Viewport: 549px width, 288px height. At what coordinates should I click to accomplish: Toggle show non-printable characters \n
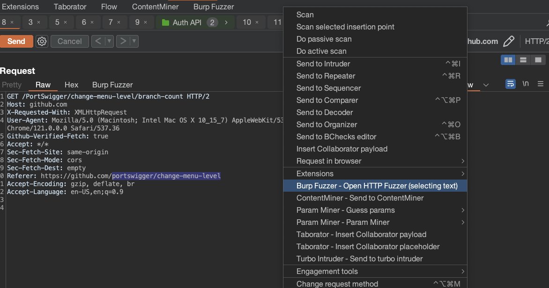tap(526, 84)
